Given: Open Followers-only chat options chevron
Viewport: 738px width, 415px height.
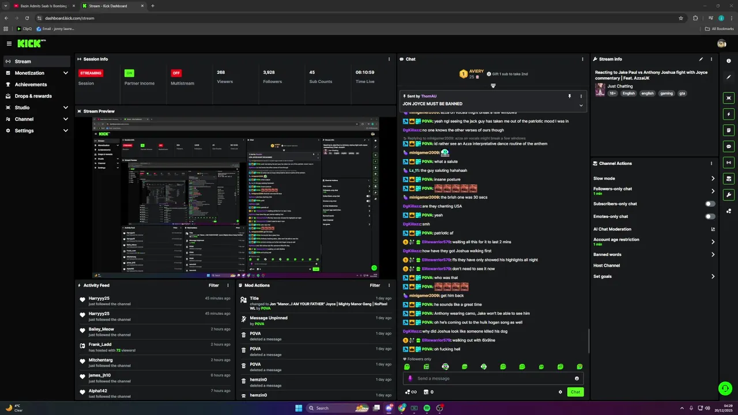Looking at the screenshot, I should 713,191.
